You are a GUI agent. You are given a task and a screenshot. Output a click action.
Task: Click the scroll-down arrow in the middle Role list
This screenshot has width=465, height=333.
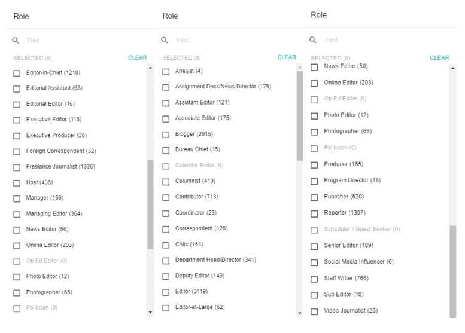pos(299,313)
